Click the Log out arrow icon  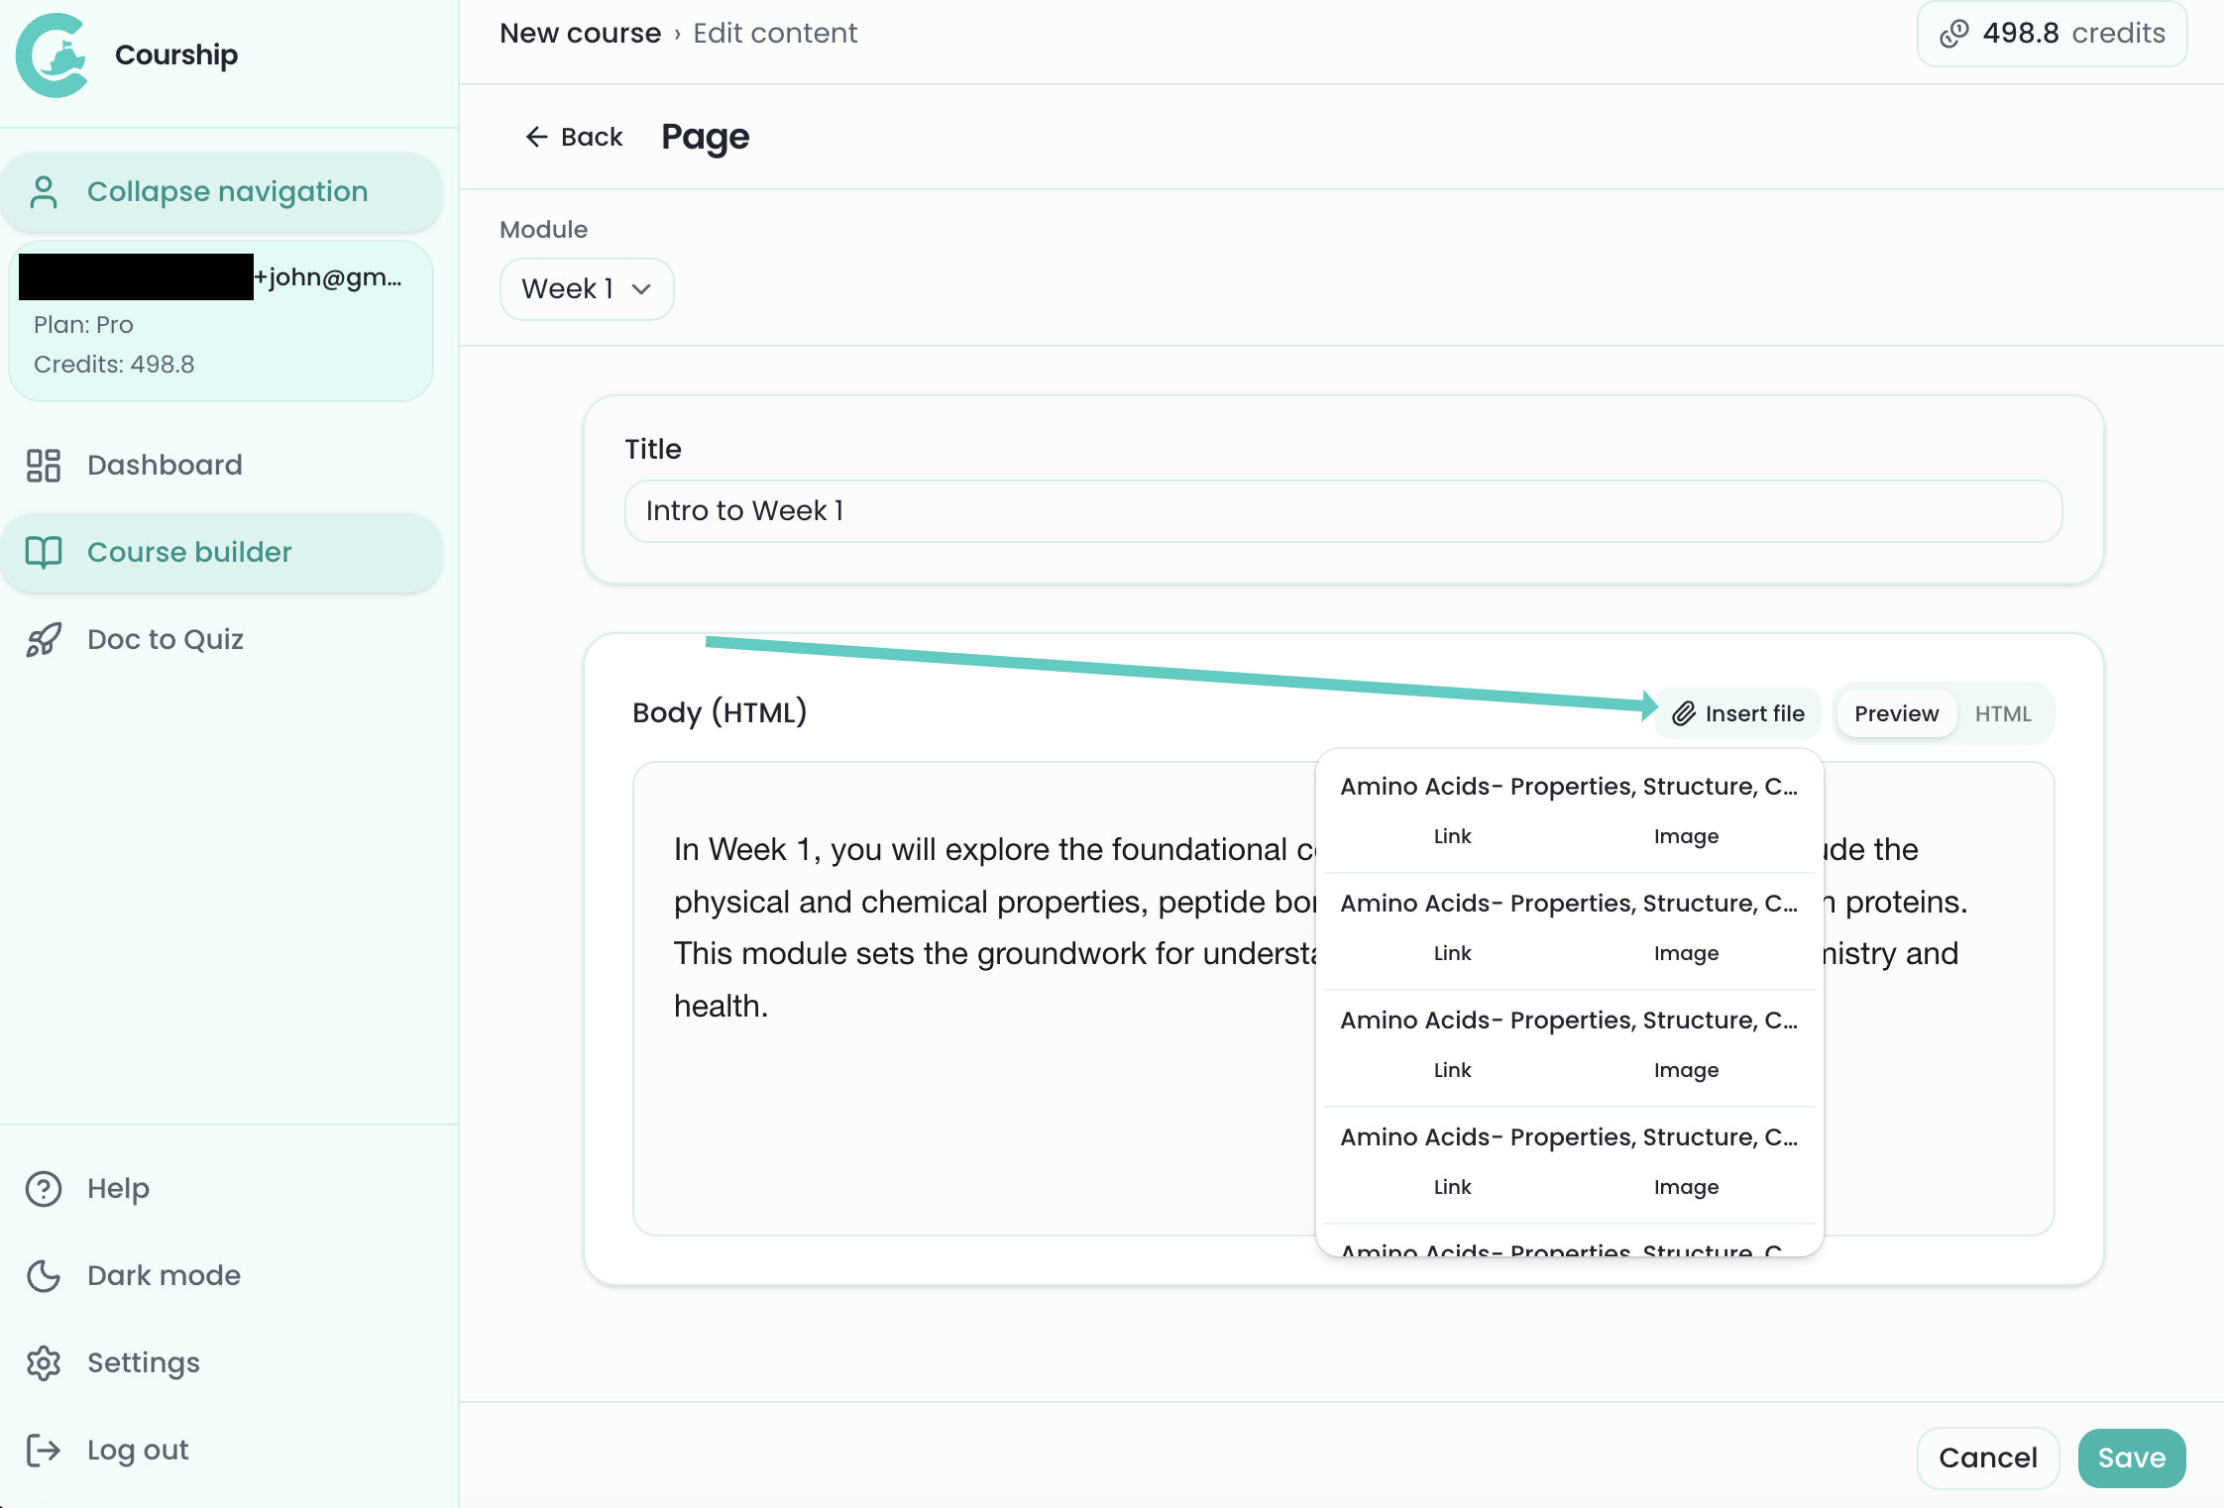[44, 1450]
